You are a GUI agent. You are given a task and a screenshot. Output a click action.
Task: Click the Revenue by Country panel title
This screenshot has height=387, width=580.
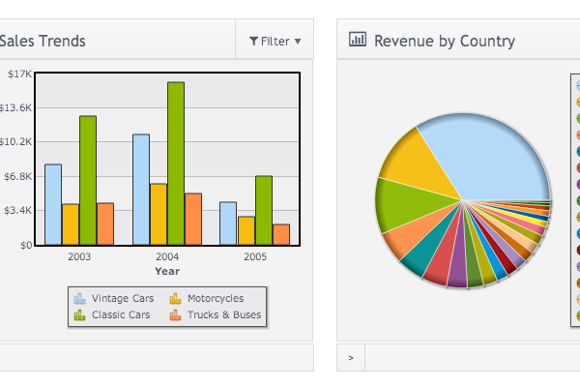click(444, 41)
